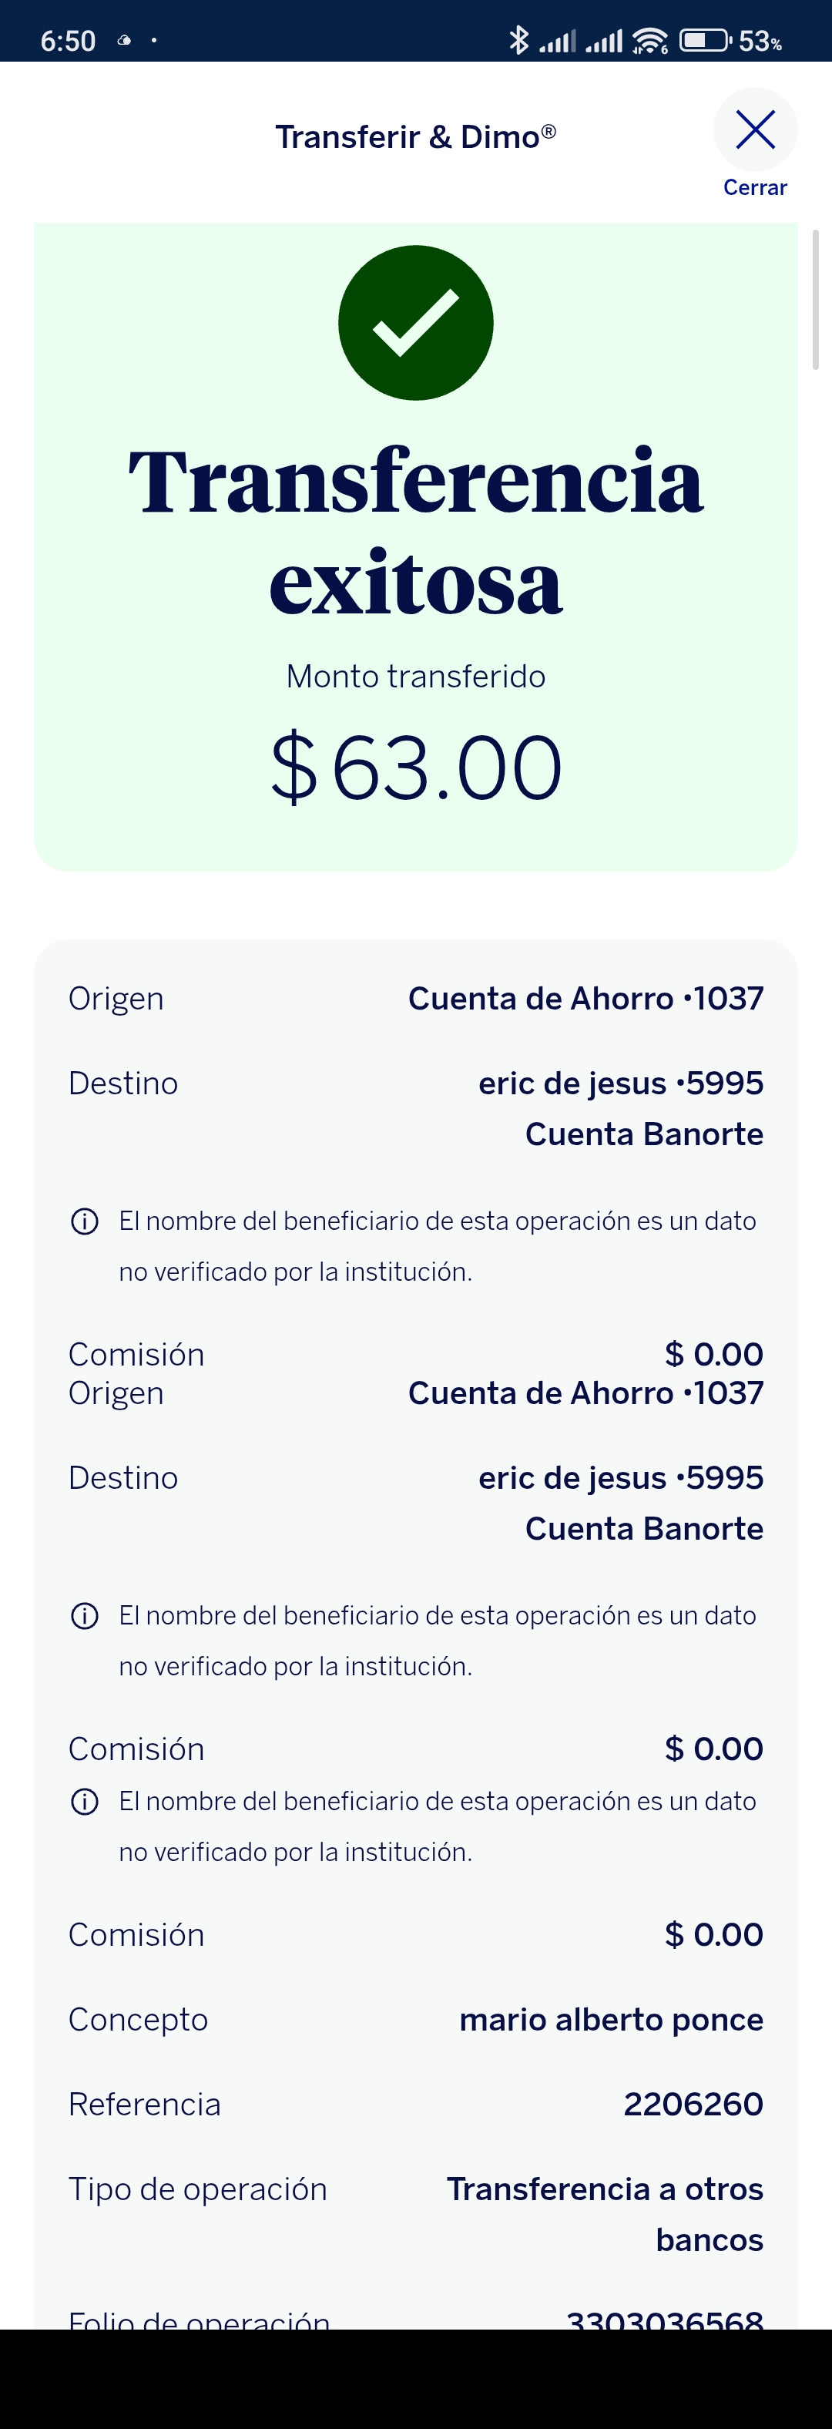Tap the clock time in status bar
The width and height of the screenshot is (832, 2429).
pyautogui.click(x=68, y=41)
